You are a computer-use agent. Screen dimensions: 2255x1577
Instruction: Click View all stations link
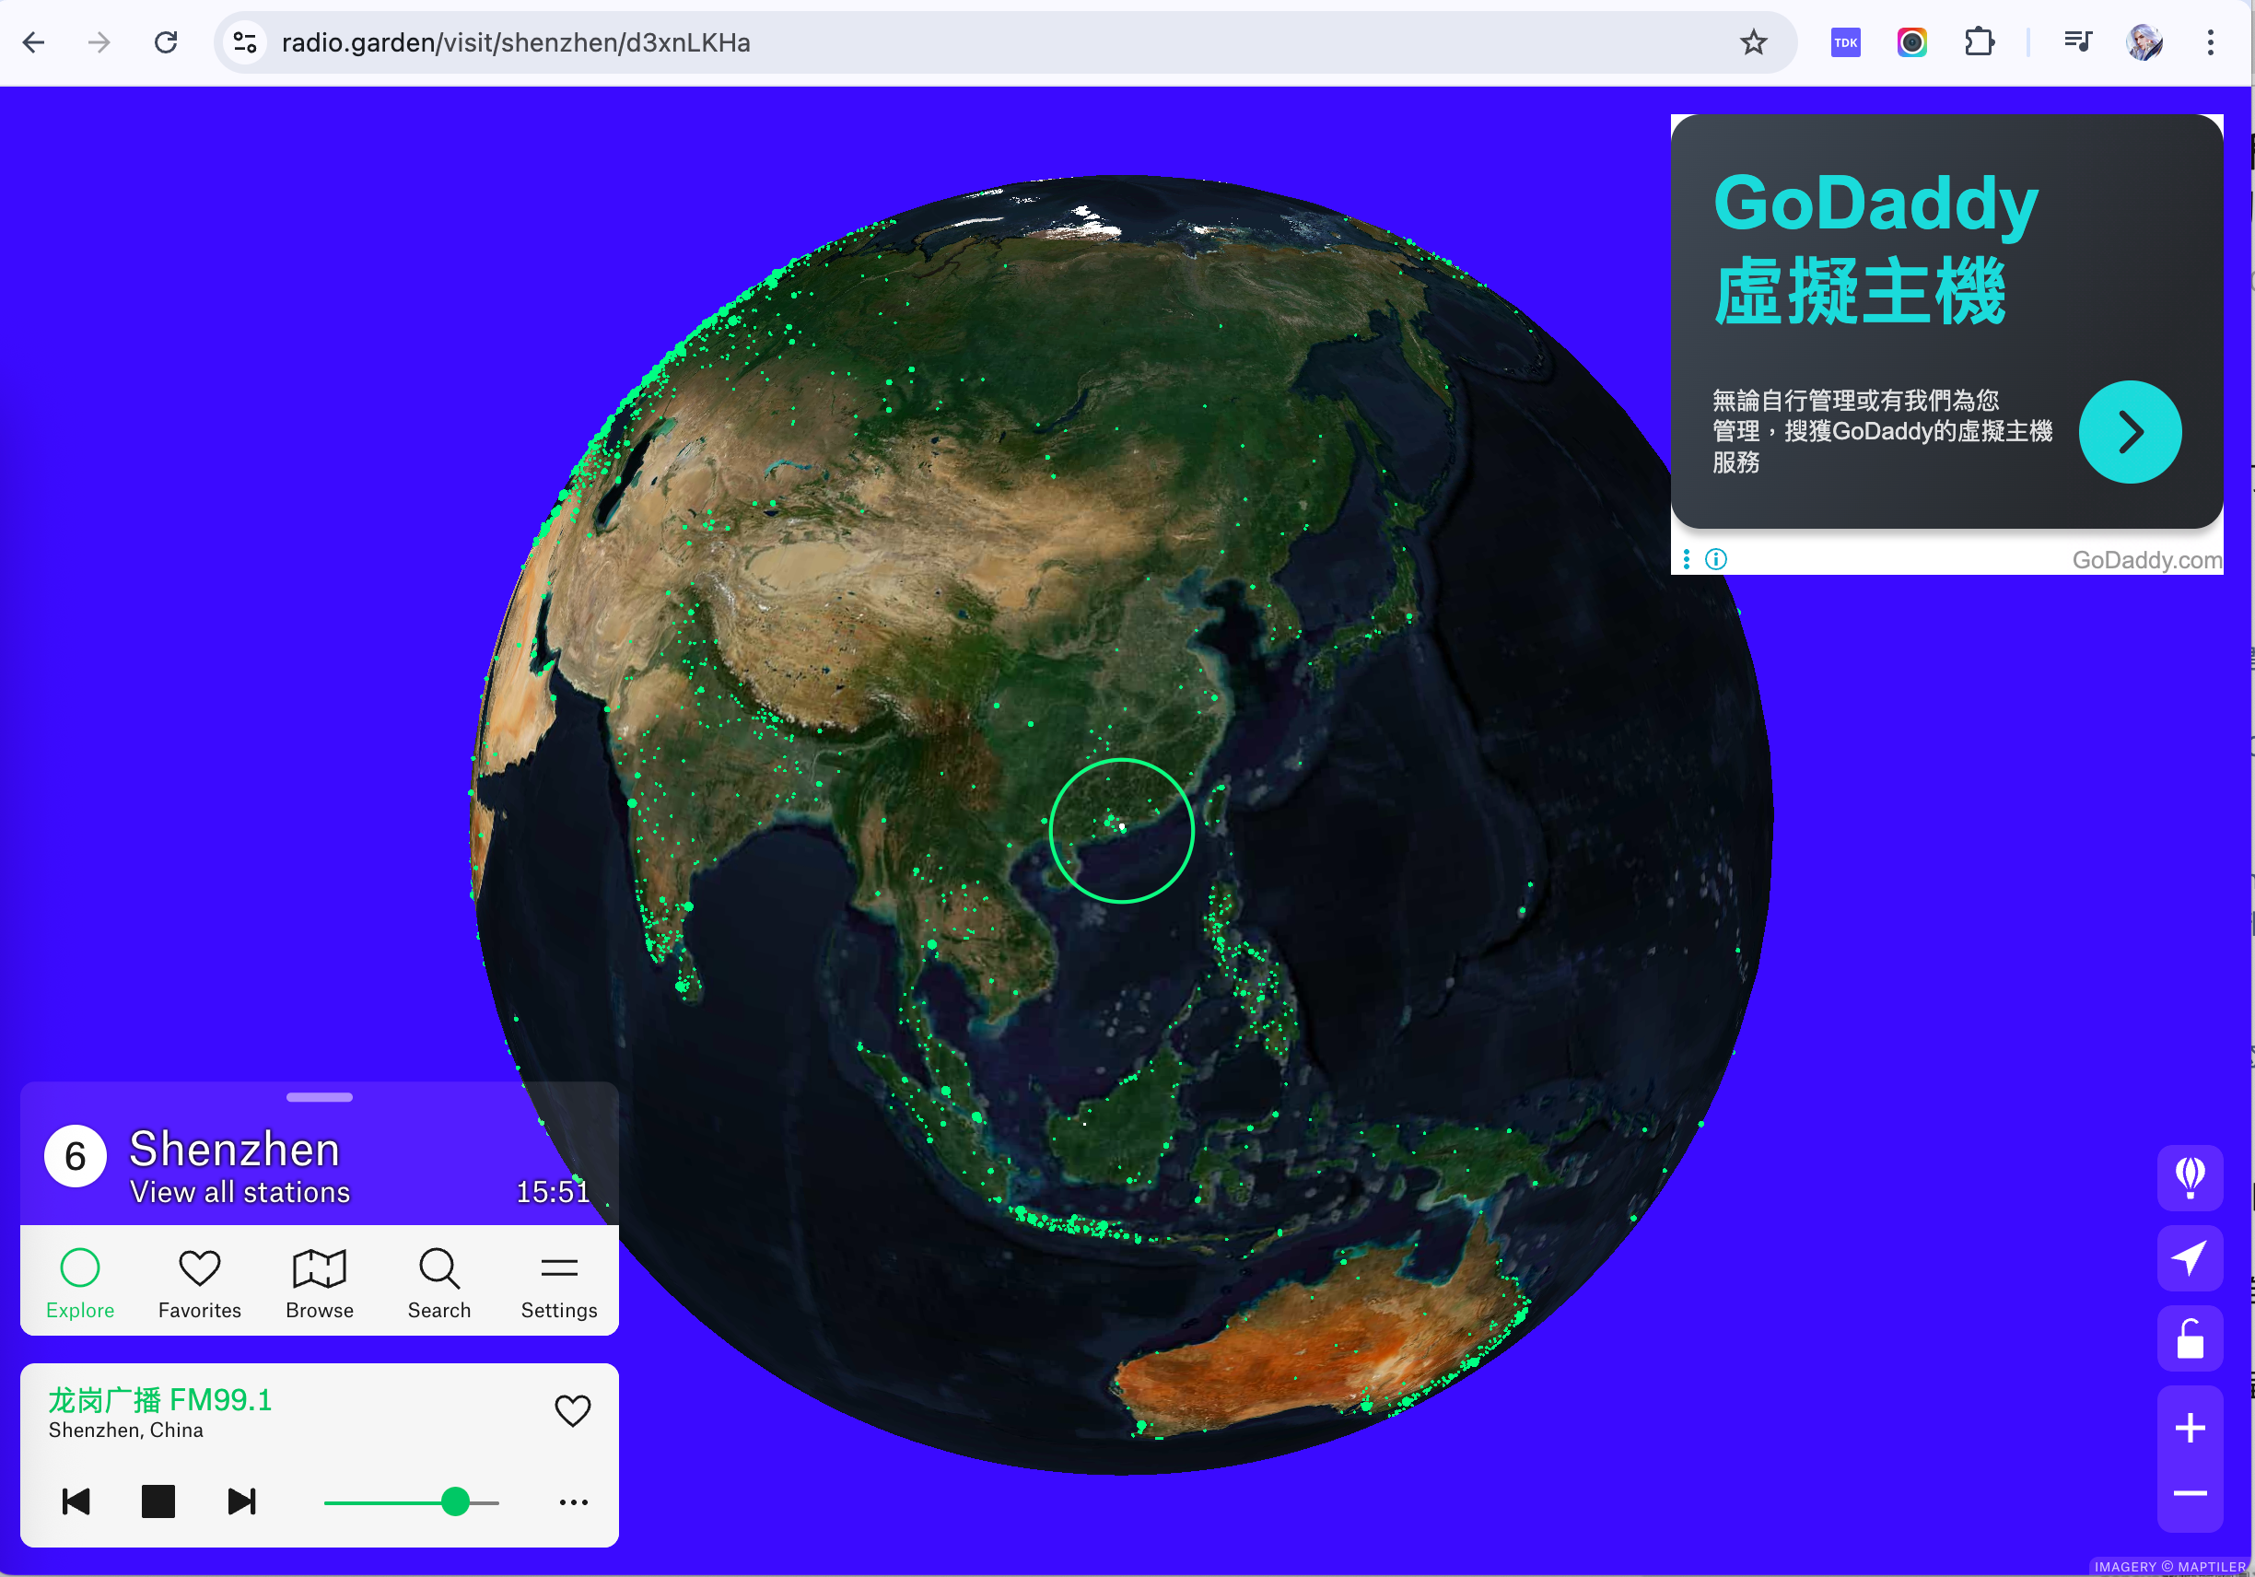coord(240,1192)
